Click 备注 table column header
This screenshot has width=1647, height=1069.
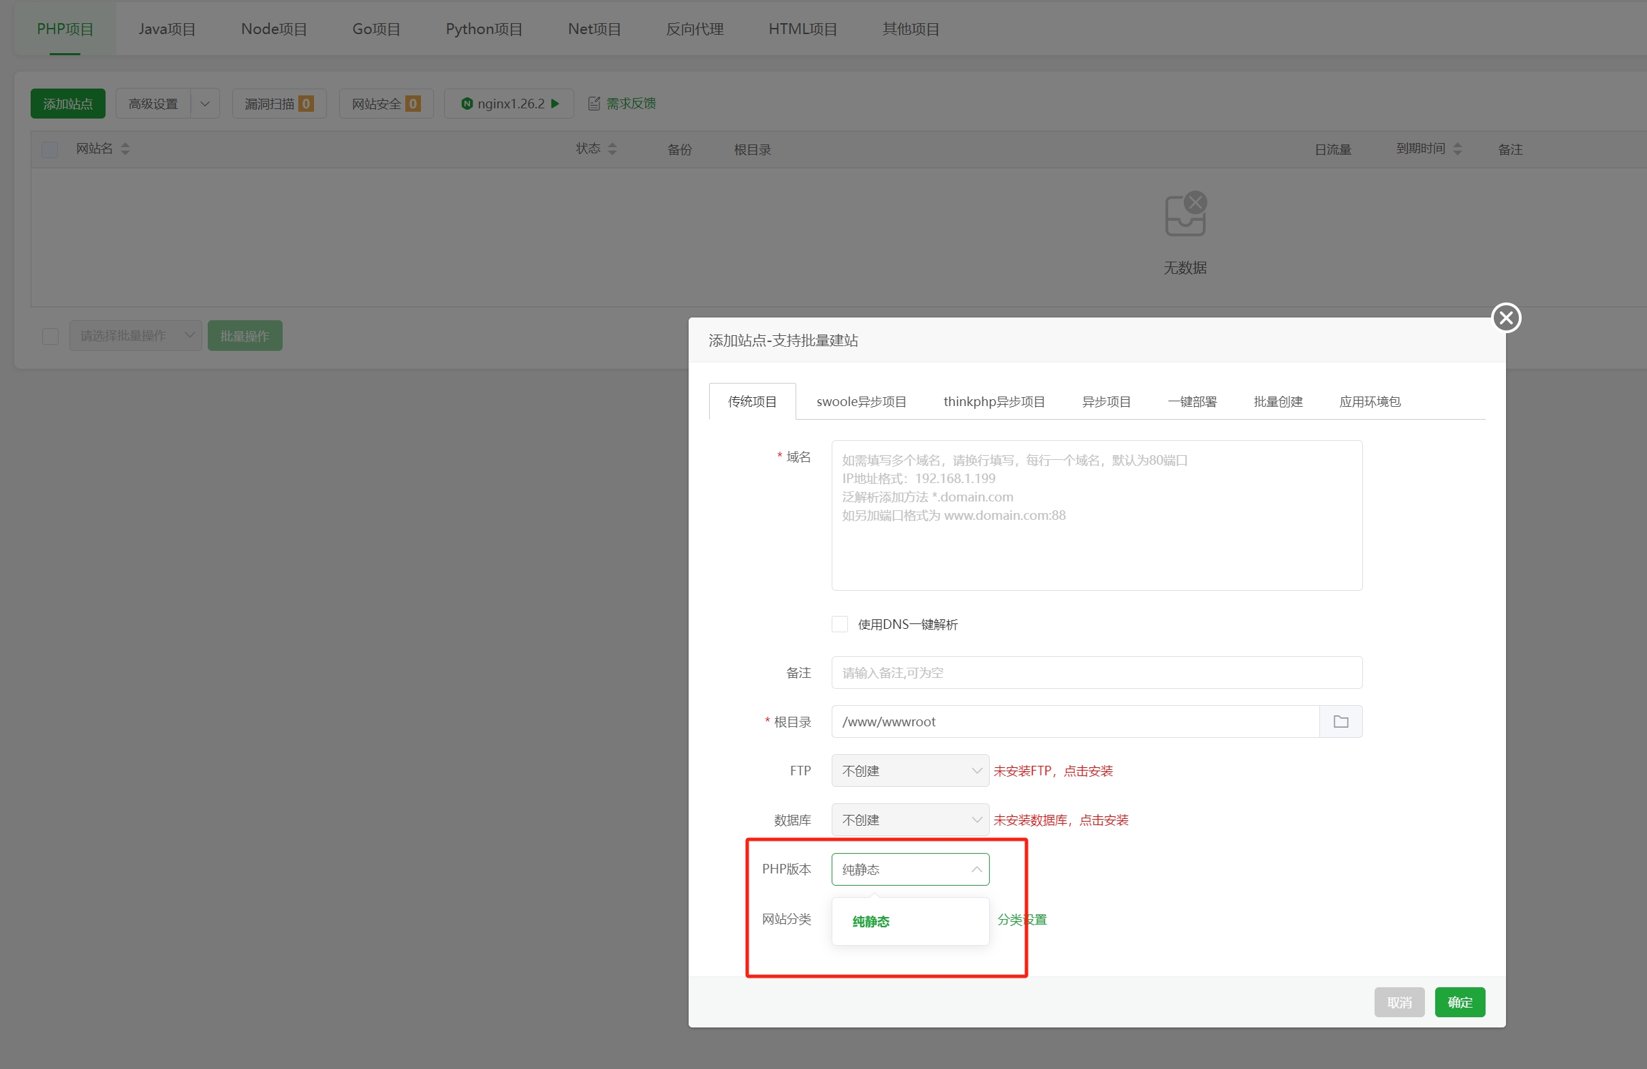coord(1510,149)
